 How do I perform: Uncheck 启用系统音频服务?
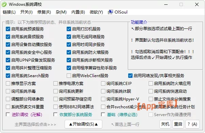click(8, 37)
